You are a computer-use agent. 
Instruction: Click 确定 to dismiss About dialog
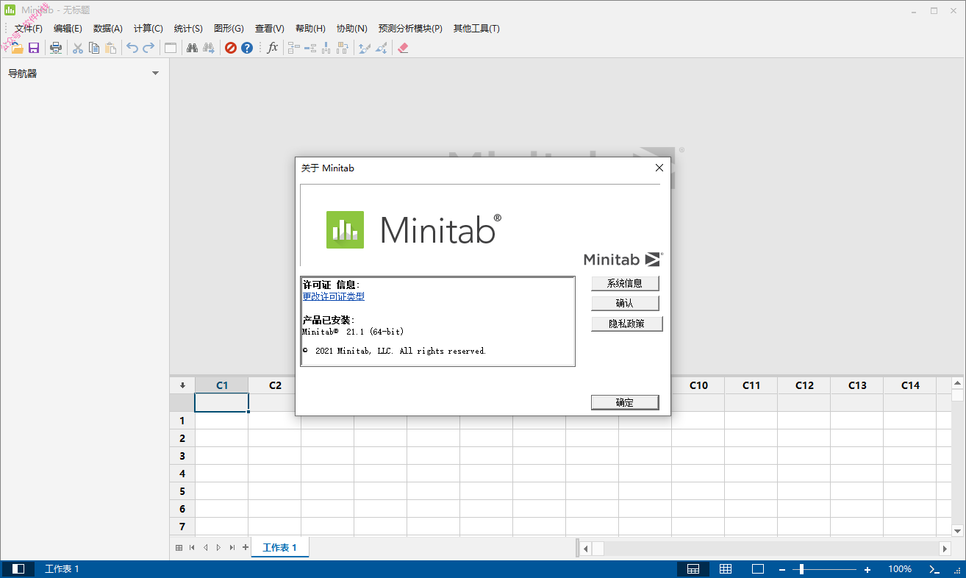pos(625,402)
